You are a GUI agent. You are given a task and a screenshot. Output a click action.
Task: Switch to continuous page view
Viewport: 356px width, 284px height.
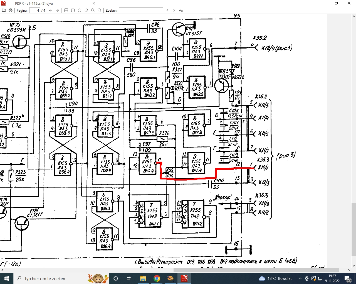(66, 10)
